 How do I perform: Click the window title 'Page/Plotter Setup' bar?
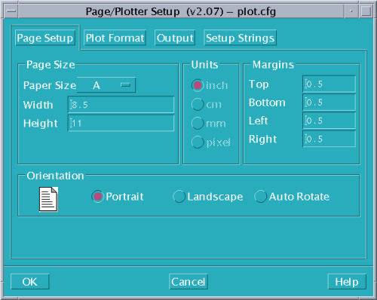point(181,11)
